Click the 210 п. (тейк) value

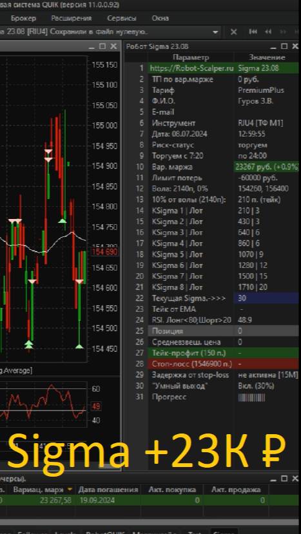(x=259, y=200)
